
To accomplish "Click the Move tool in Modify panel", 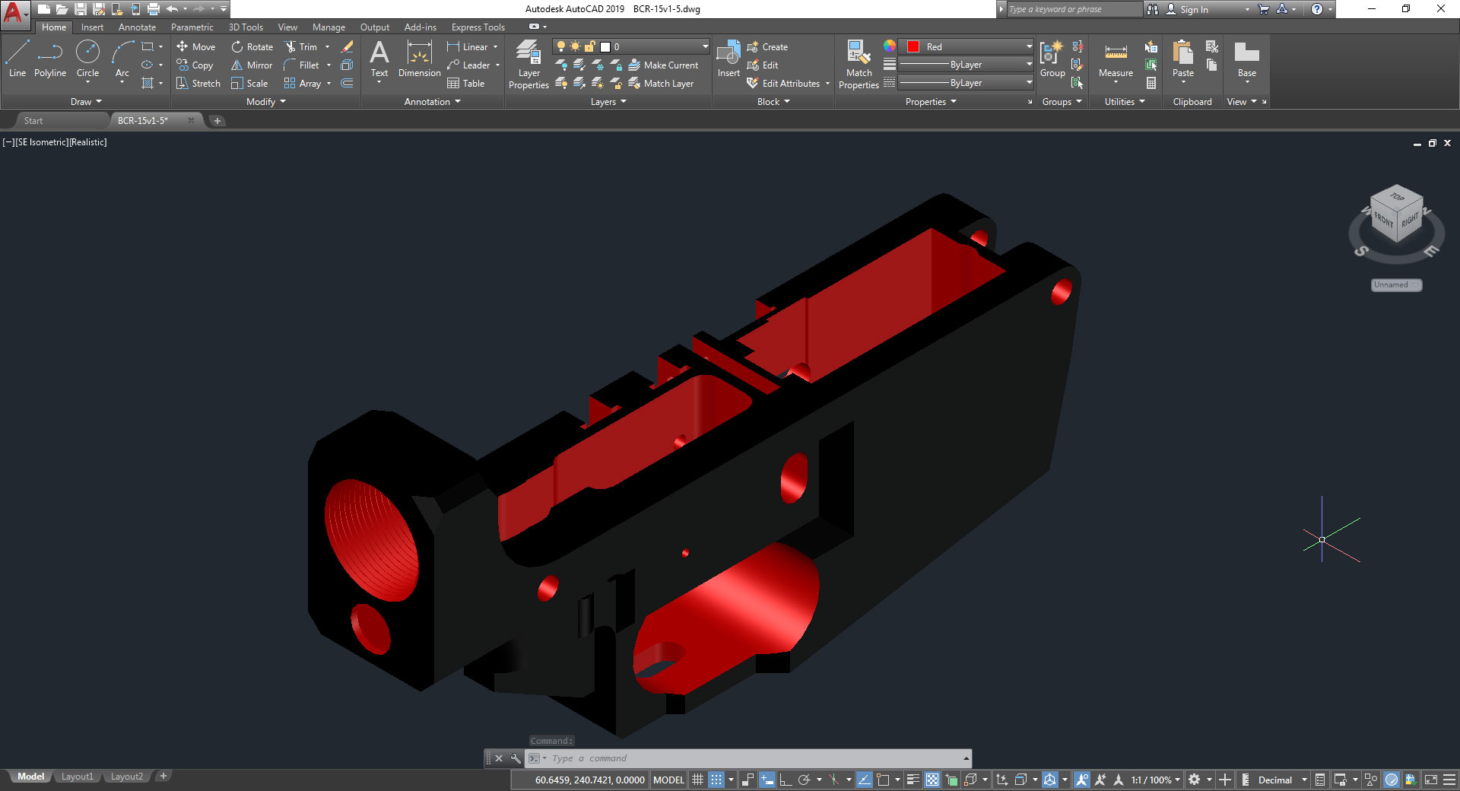I will (x=196, y=46).
